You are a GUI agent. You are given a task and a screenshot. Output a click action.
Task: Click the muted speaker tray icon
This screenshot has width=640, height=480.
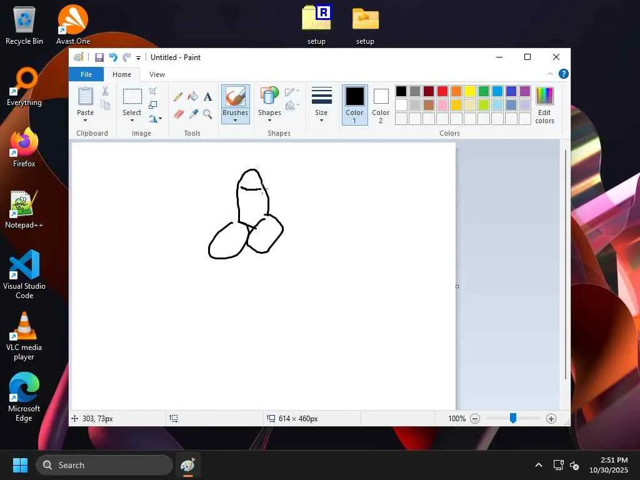point(574,465)
